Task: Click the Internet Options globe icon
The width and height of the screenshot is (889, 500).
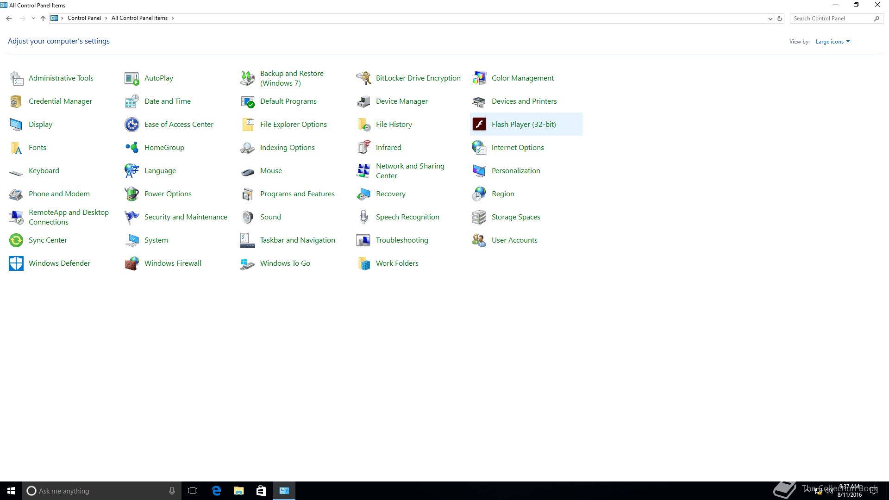Action: tap(479, 148)
